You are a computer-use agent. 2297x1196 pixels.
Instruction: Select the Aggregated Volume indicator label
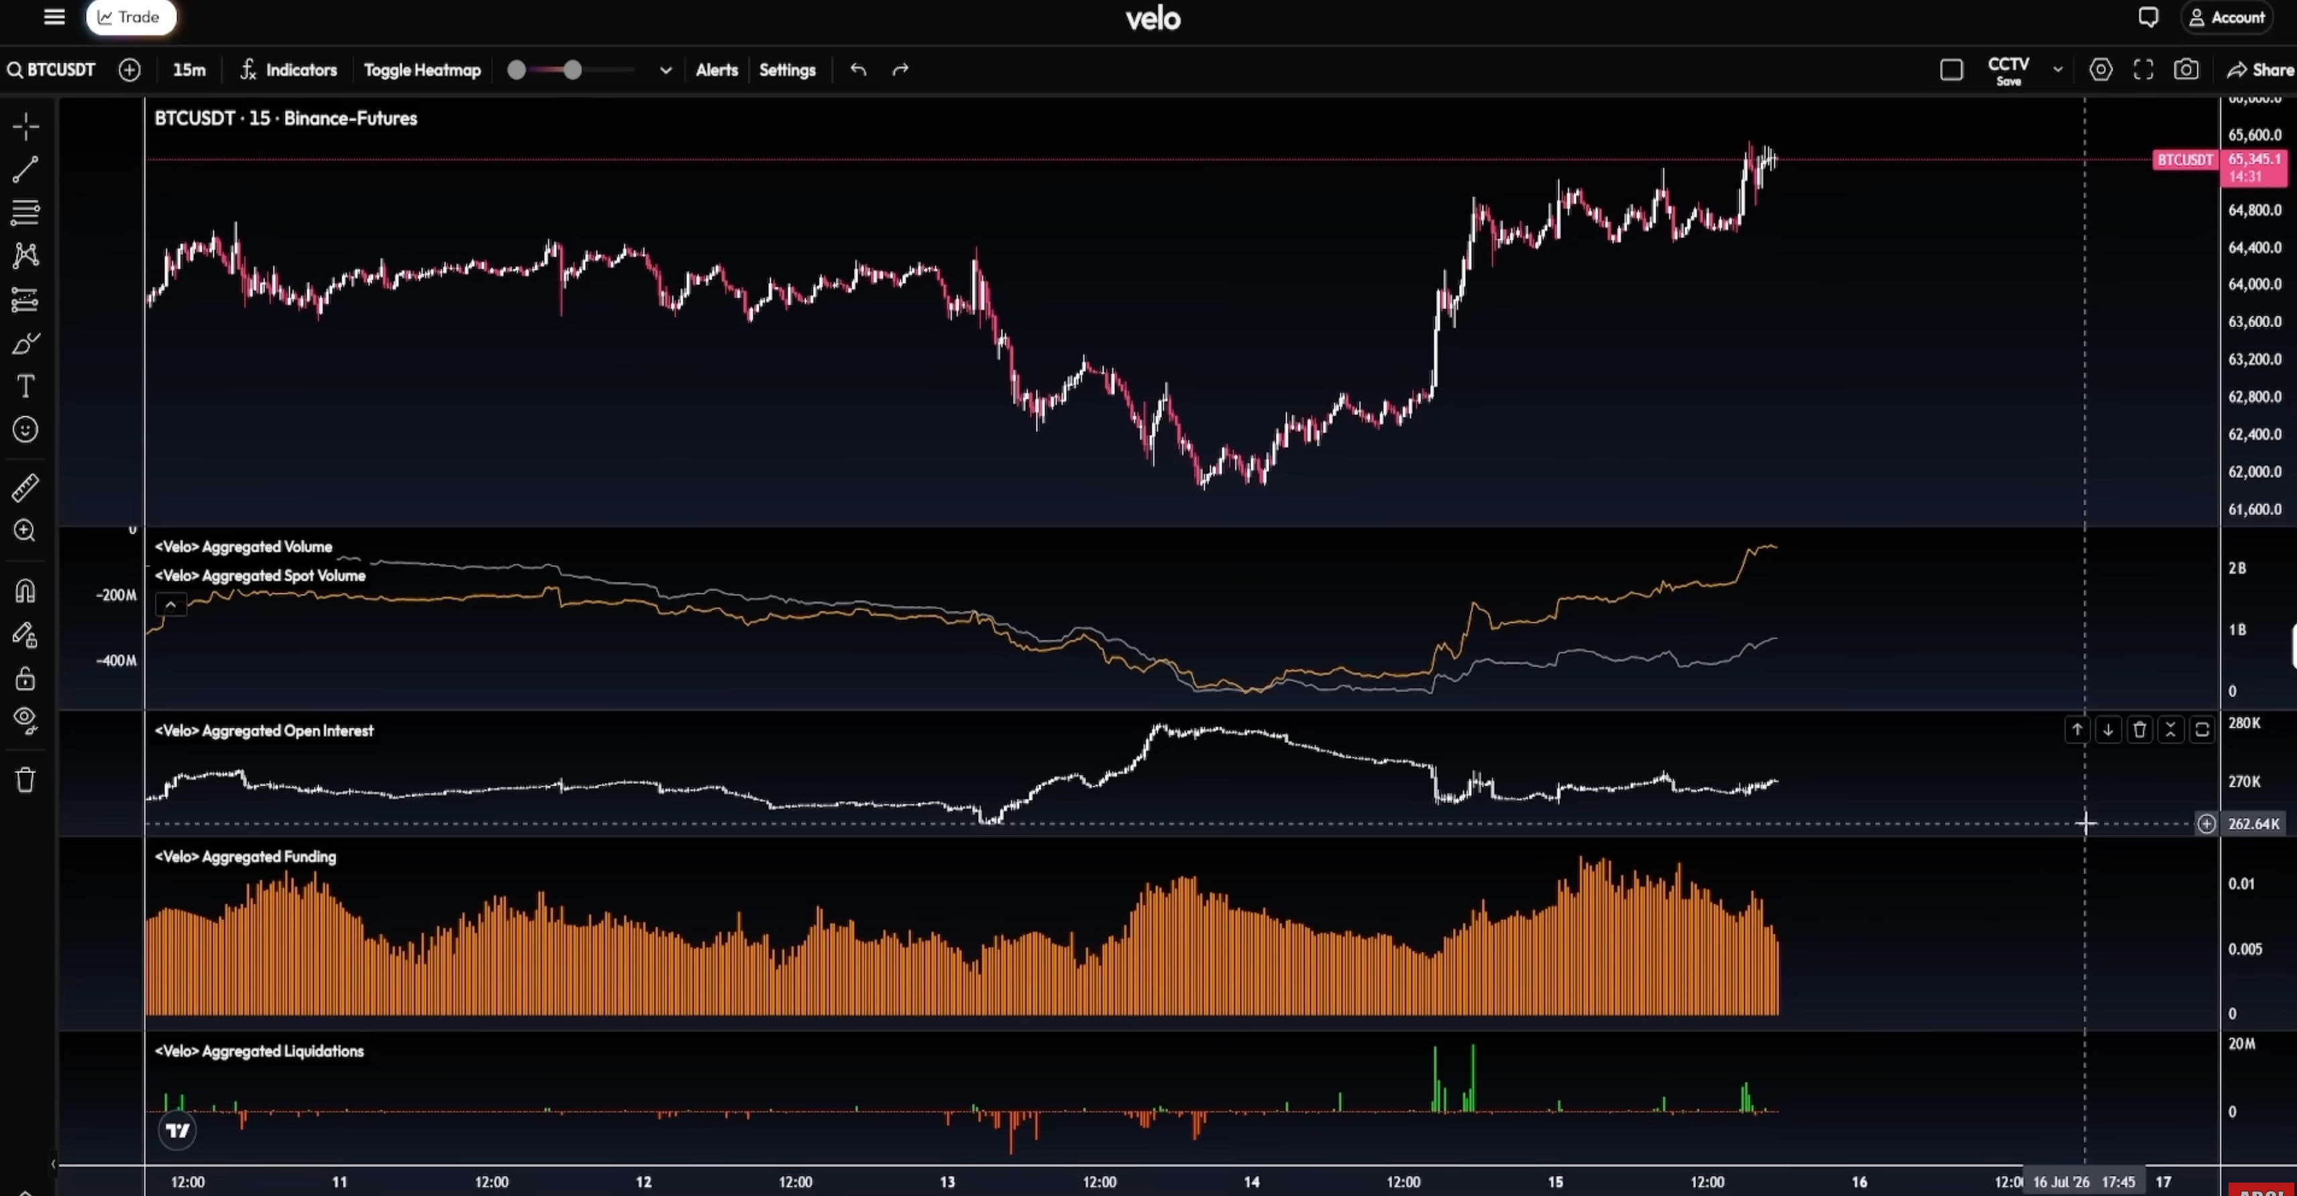[244, 546]
